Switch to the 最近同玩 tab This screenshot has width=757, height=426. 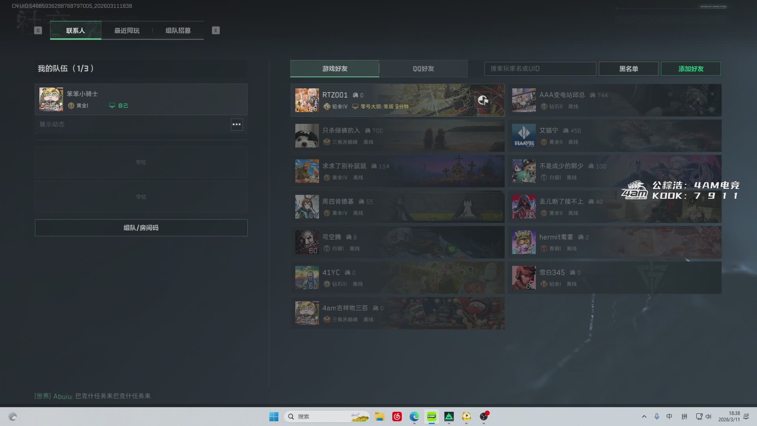point(127,30)
